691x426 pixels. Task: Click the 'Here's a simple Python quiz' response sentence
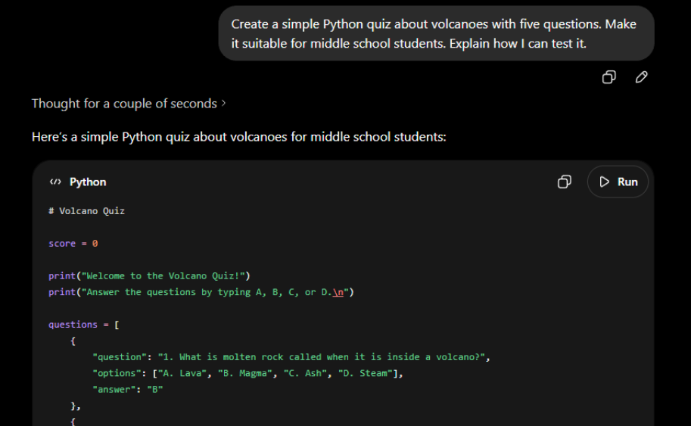pyautogui.click(x=239, y=137)
